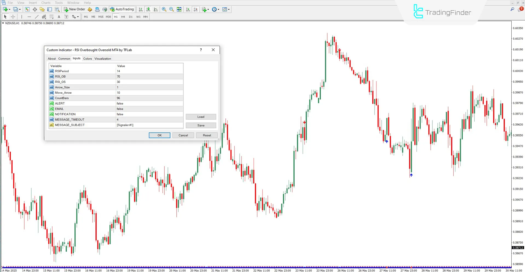
Task: Select the vertical line drawing tool
Action: [22, 17]
